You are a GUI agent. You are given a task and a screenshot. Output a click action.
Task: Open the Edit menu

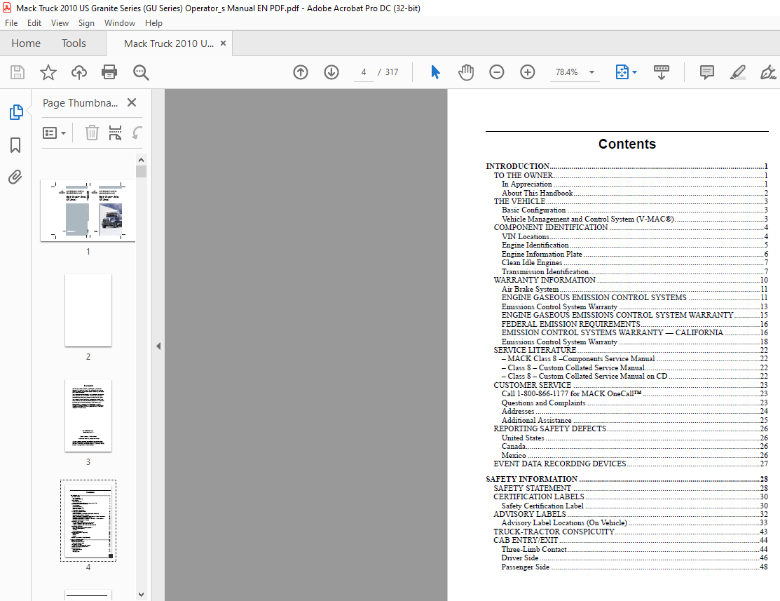click(34, 23)
